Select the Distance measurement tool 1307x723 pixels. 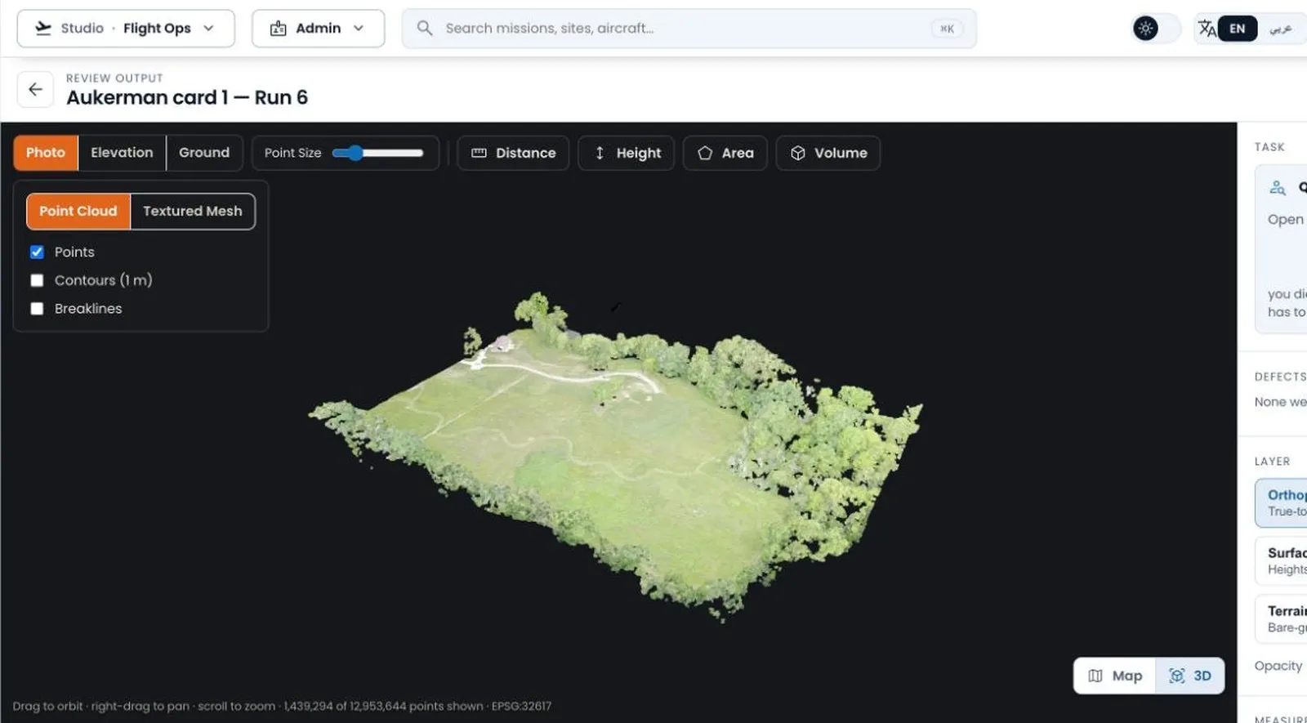pyautogui.click(x=513, y=153)
